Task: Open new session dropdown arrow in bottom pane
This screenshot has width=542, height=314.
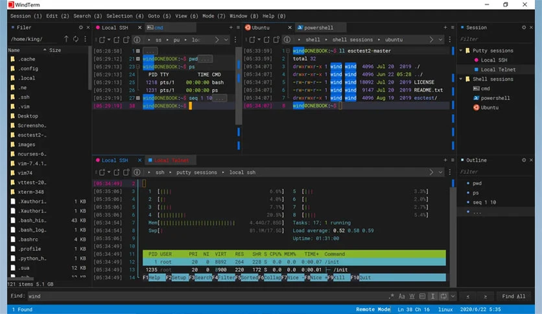Action: click(109, 172)
